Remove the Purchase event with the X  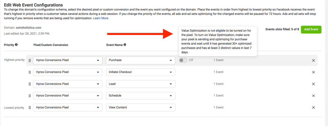pyautogui.click(x=313, y=60)
